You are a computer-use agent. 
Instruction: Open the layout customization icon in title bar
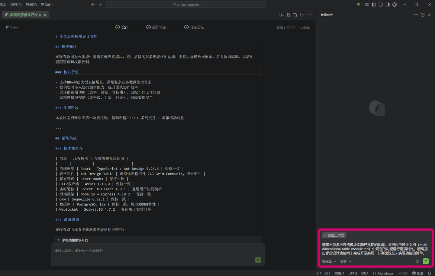[367, 5]
